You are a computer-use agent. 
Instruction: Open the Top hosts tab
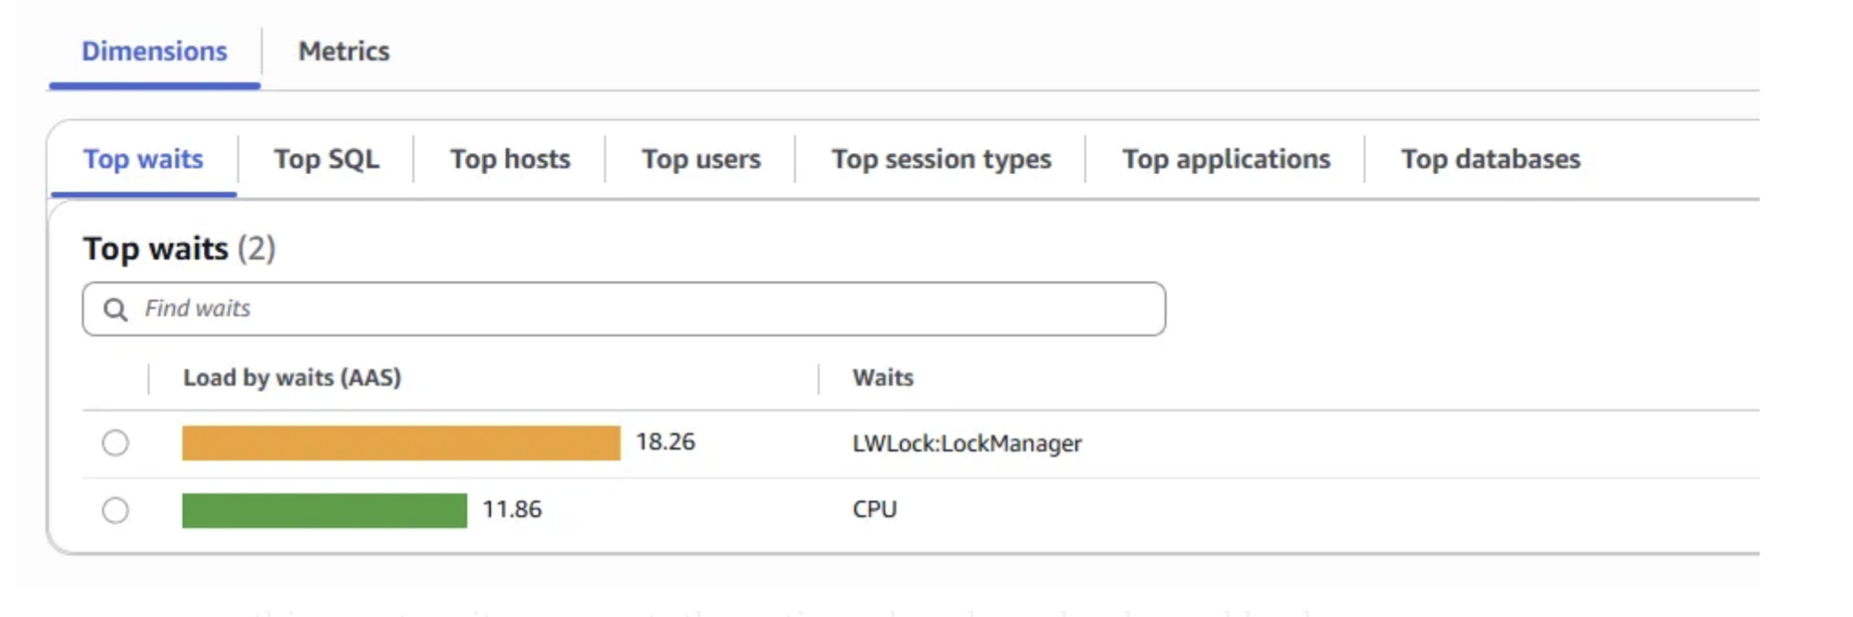coord(510,159)
